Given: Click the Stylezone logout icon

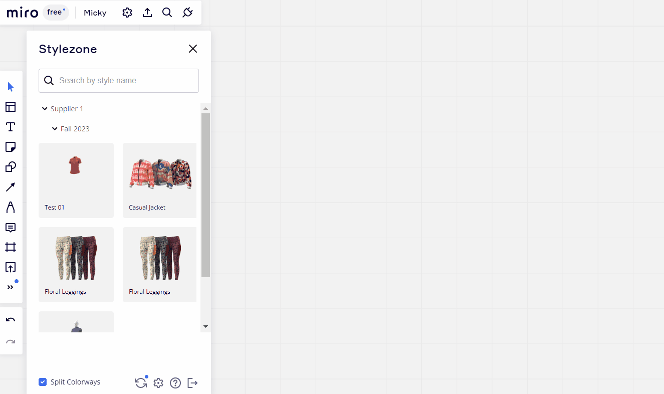Looking at the screenshot, I should [x=192, y=383].
